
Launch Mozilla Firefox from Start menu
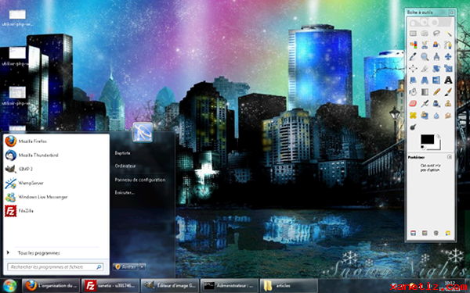click(56, 141)
